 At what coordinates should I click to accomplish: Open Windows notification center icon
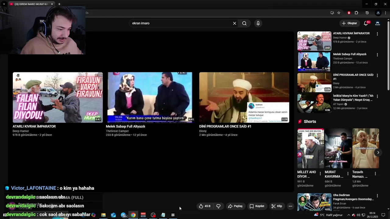coord(383,215)
